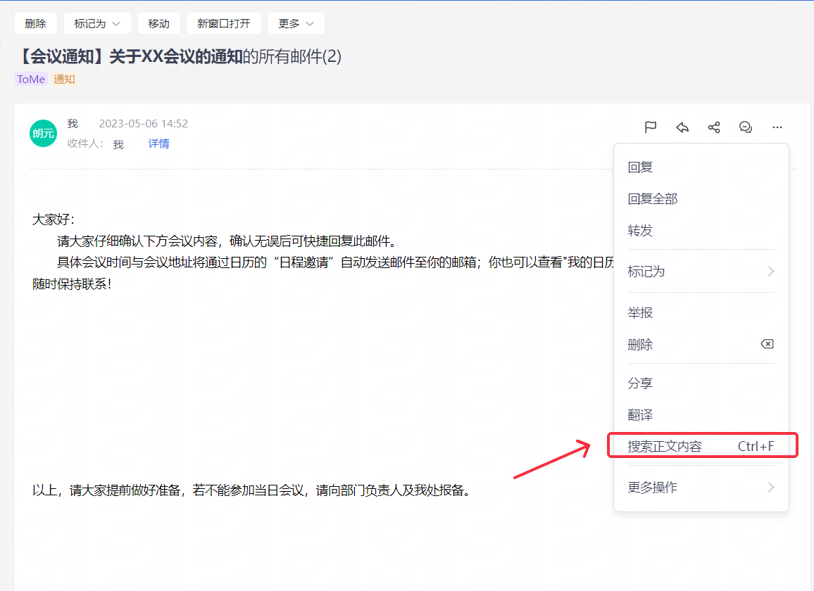
Task: Click the timestamp 2023-05-06 14:52
Action: click(143, 124)
